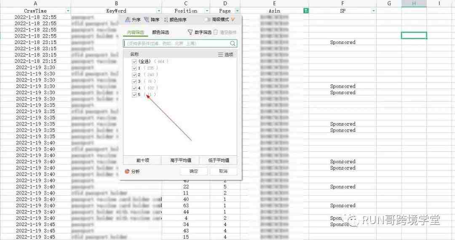
Task: Select column C header
Action: pos(186,3)
